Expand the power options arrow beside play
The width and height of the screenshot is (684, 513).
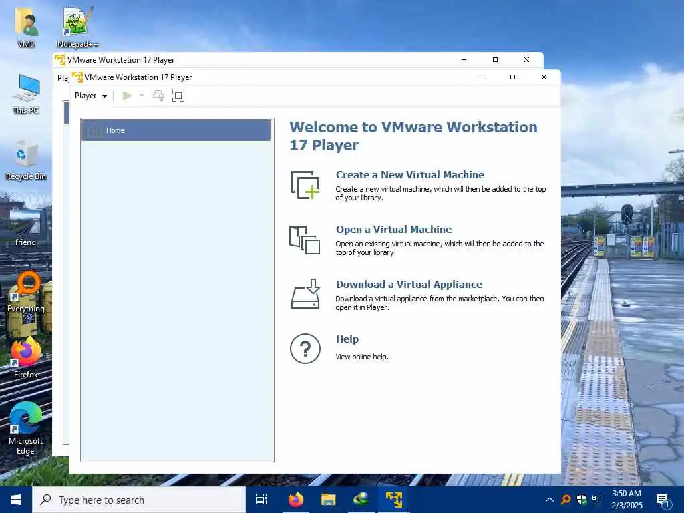tap(142, 95)
